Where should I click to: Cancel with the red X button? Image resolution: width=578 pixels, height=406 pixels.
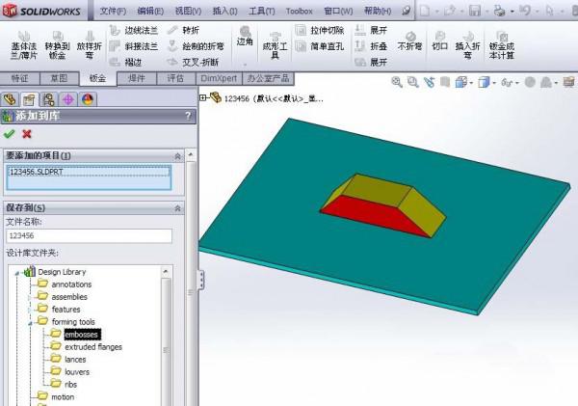click(27, 134)
